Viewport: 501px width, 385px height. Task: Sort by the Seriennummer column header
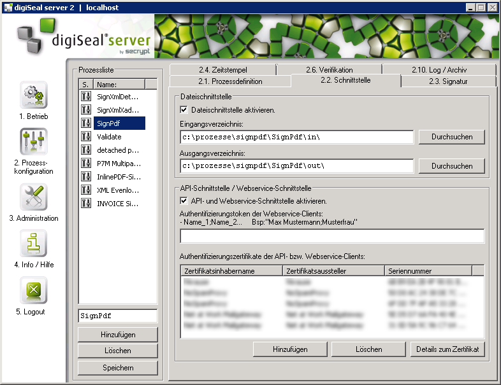pos(428,271)
